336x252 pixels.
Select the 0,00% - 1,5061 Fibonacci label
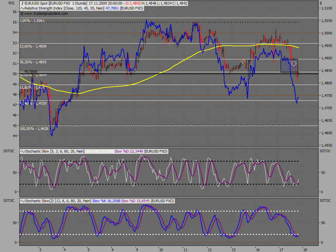tap(32, 21)
